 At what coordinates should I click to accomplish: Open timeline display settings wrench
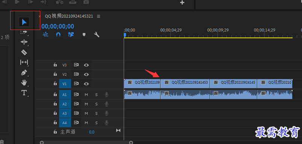[97, 34]
